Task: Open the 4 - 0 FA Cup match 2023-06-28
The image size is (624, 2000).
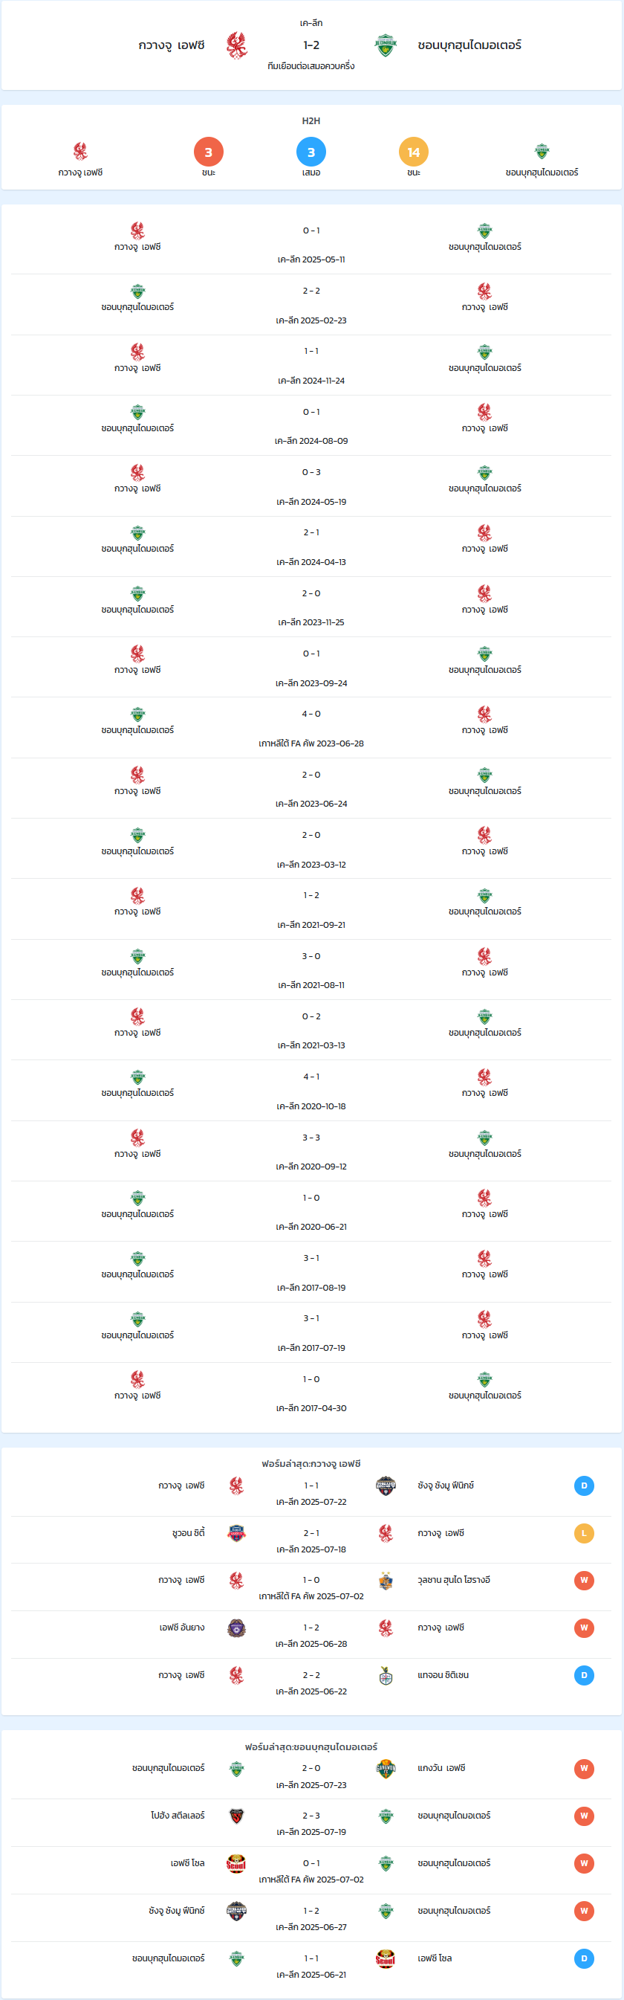Action: pyautogui.click(x=311, y=727)
